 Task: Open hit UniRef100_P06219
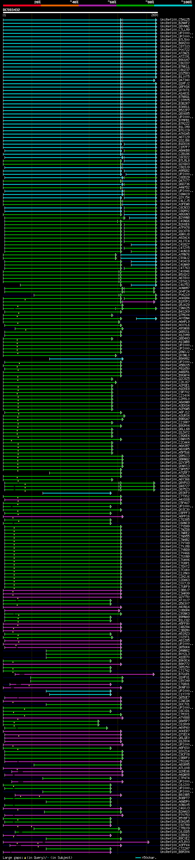[x=175, y=295]
